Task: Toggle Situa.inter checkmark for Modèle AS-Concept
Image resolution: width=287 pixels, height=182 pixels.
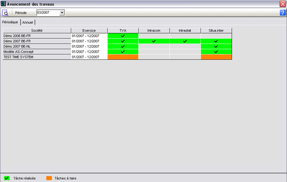Action: point(216,52)
